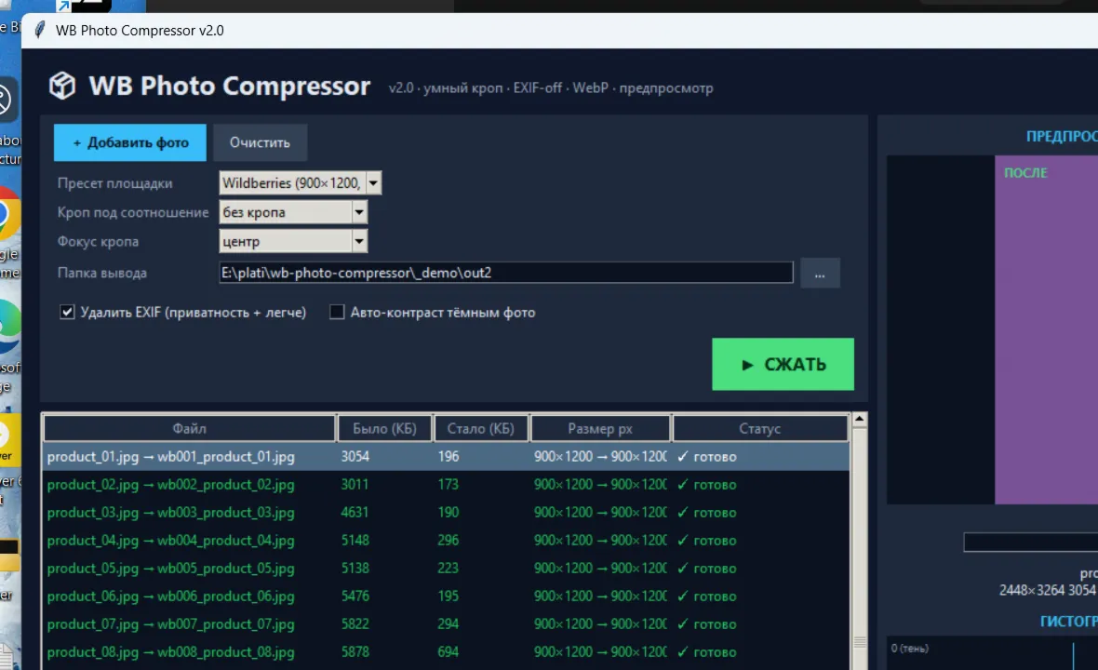
Task: Start compression with the СЖАТЬ button
Action: tap(783, 364)
